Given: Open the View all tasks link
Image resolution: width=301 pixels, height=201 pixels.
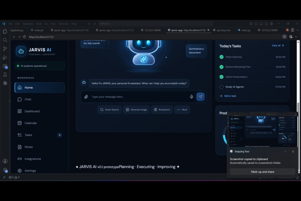Looking at the screenshot, I should [277, 46].
